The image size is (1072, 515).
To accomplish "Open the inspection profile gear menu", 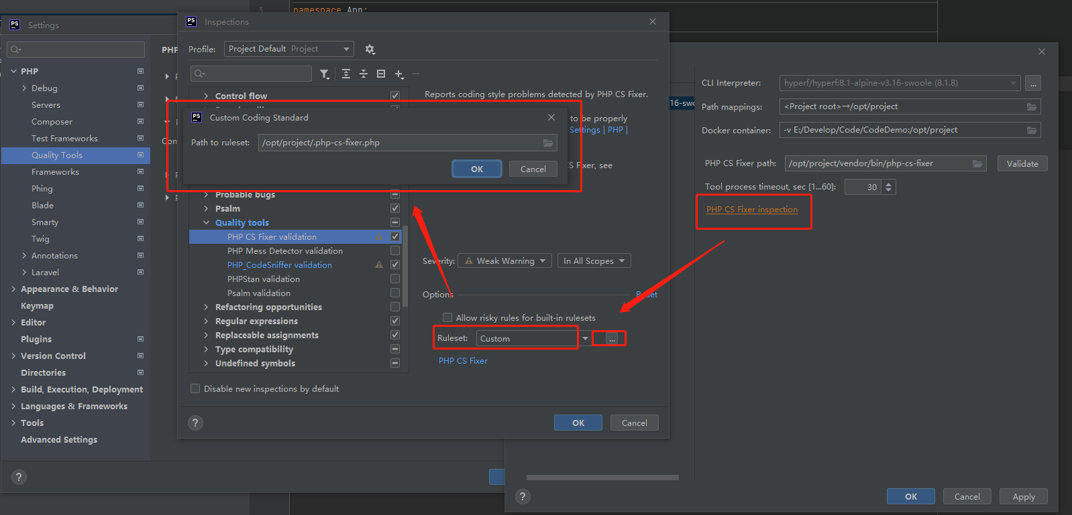I will (x=370, y=49).
